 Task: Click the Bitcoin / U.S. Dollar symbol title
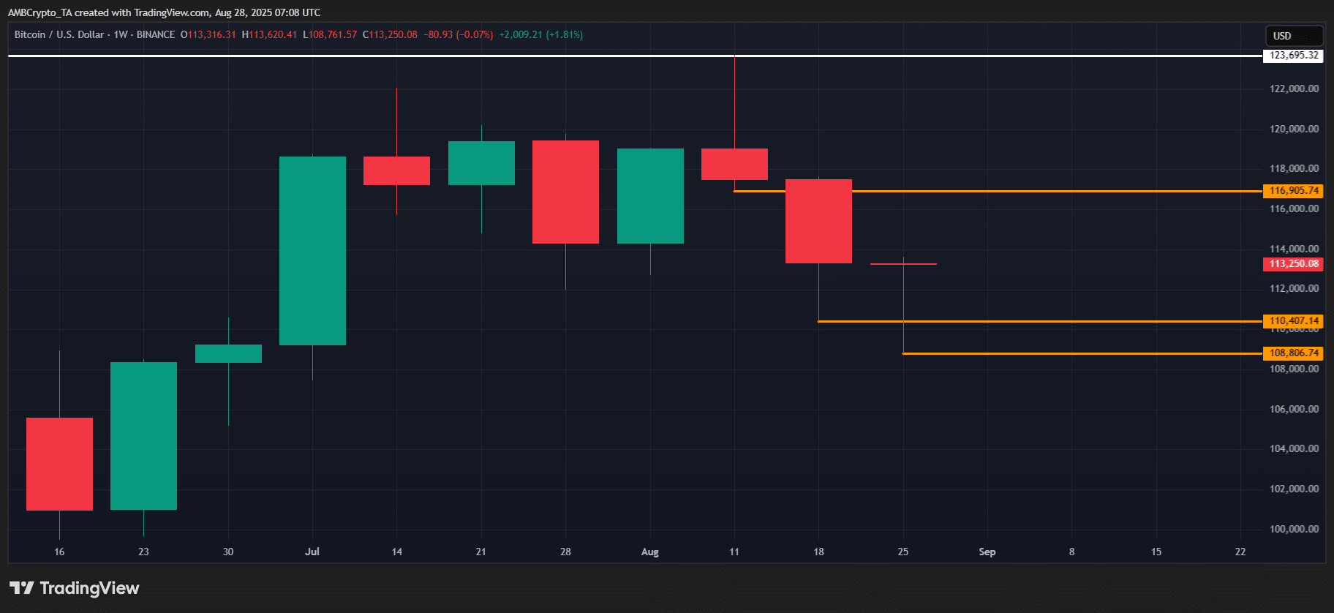(59, 34)
